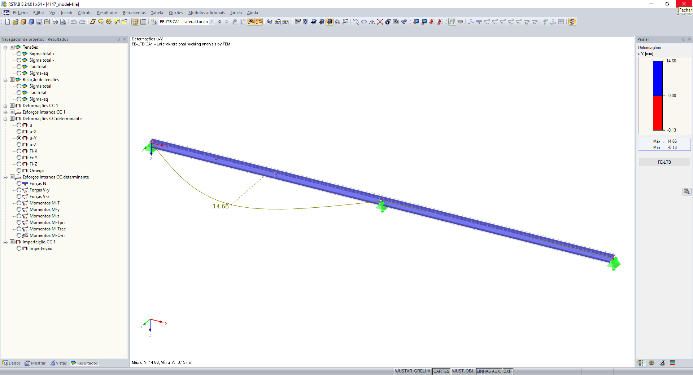Close the Navegador de projetos panel
The width and height of the screenshot is (693, 375).
coord(125,39)
